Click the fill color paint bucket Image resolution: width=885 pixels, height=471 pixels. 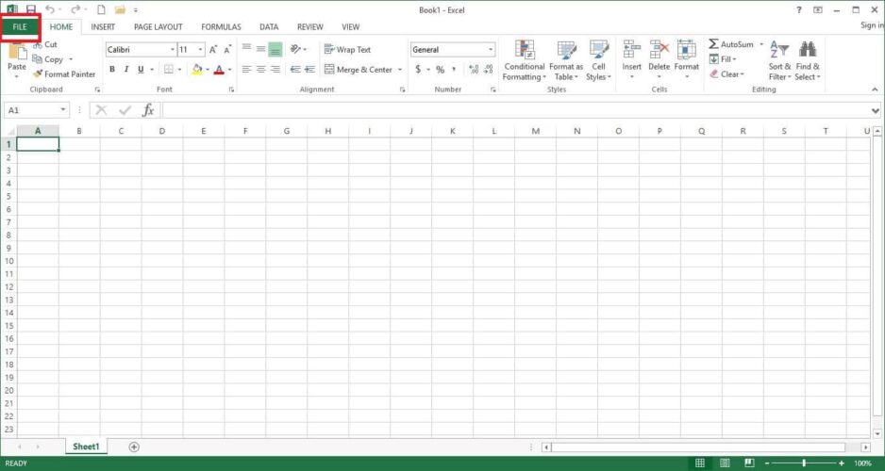(197, 70)
